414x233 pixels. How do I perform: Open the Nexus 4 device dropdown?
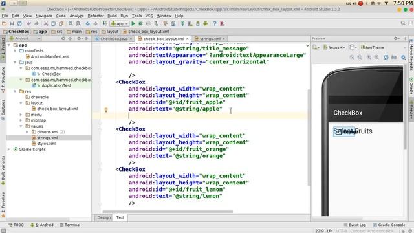pyautogui.click(x=334, y=47)
